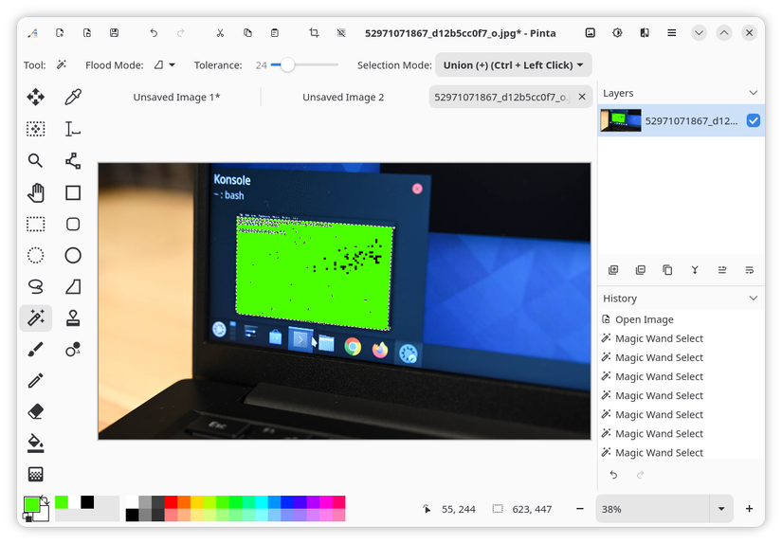782x544 pixels.
Task: Select the layer thumbnail in Layers panel
Action: tap(621, 120)
